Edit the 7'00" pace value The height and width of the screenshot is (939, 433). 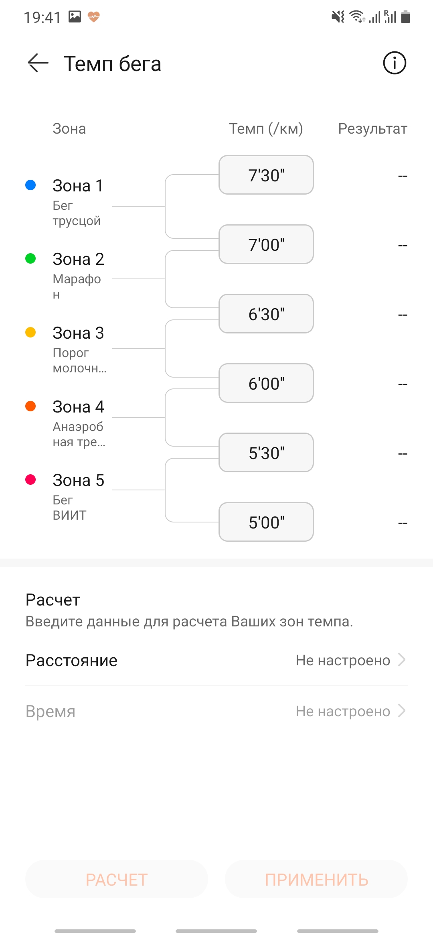pyautogui.click(x=266, y=244)
